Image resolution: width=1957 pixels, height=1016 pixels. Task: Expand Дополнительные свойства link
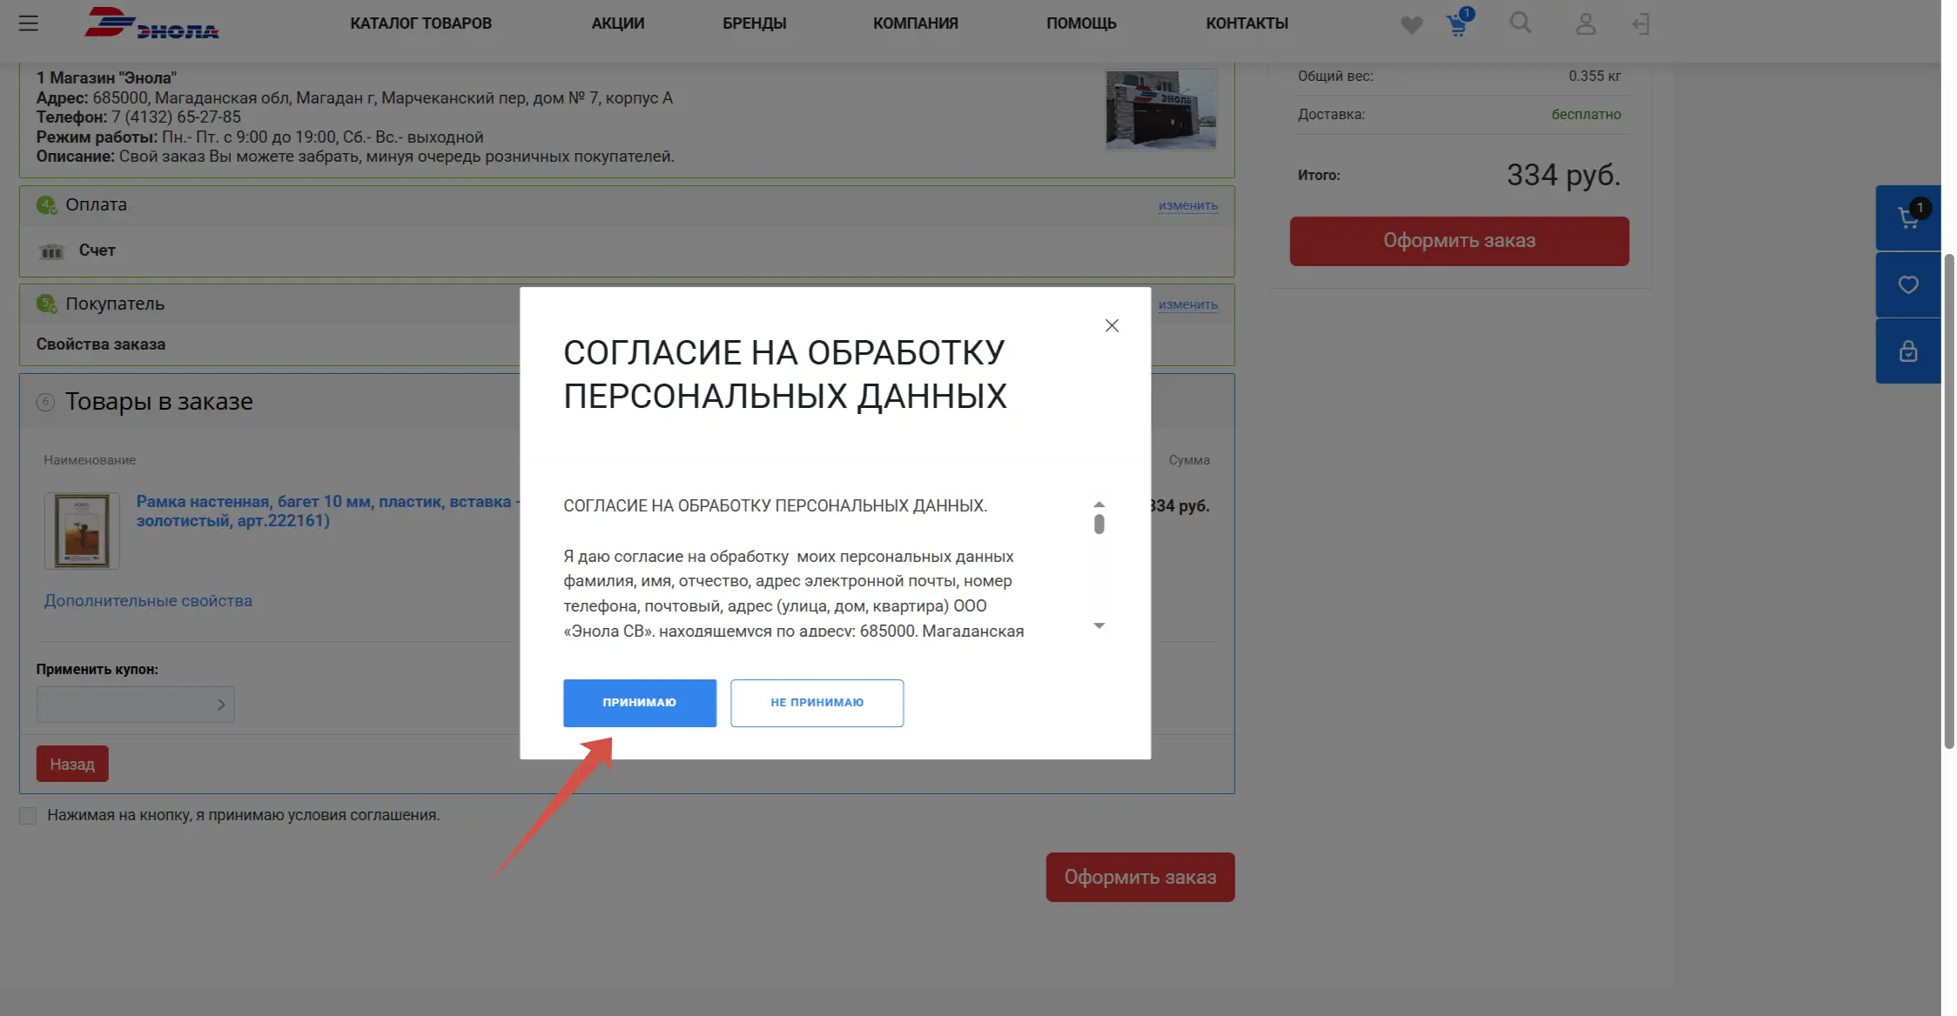click(148, 601)
